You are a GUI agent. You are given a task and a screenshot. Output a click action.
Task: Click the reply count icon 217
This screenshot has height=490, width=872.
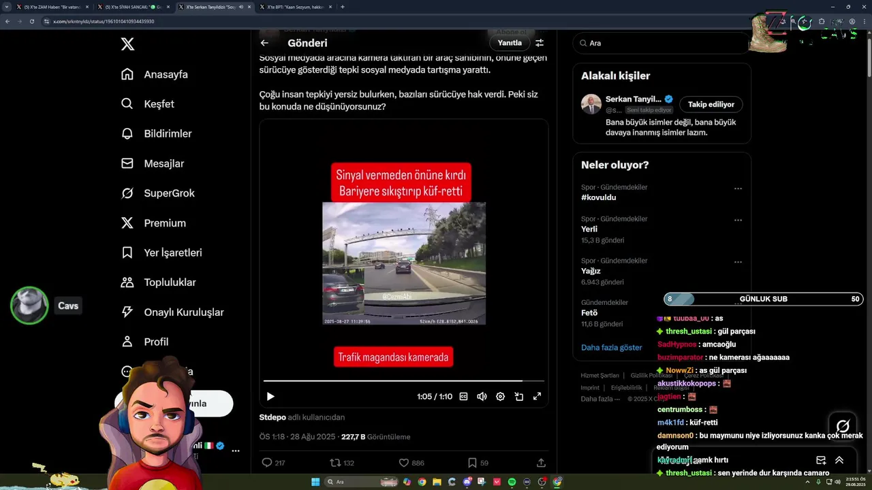pos(267,463)
